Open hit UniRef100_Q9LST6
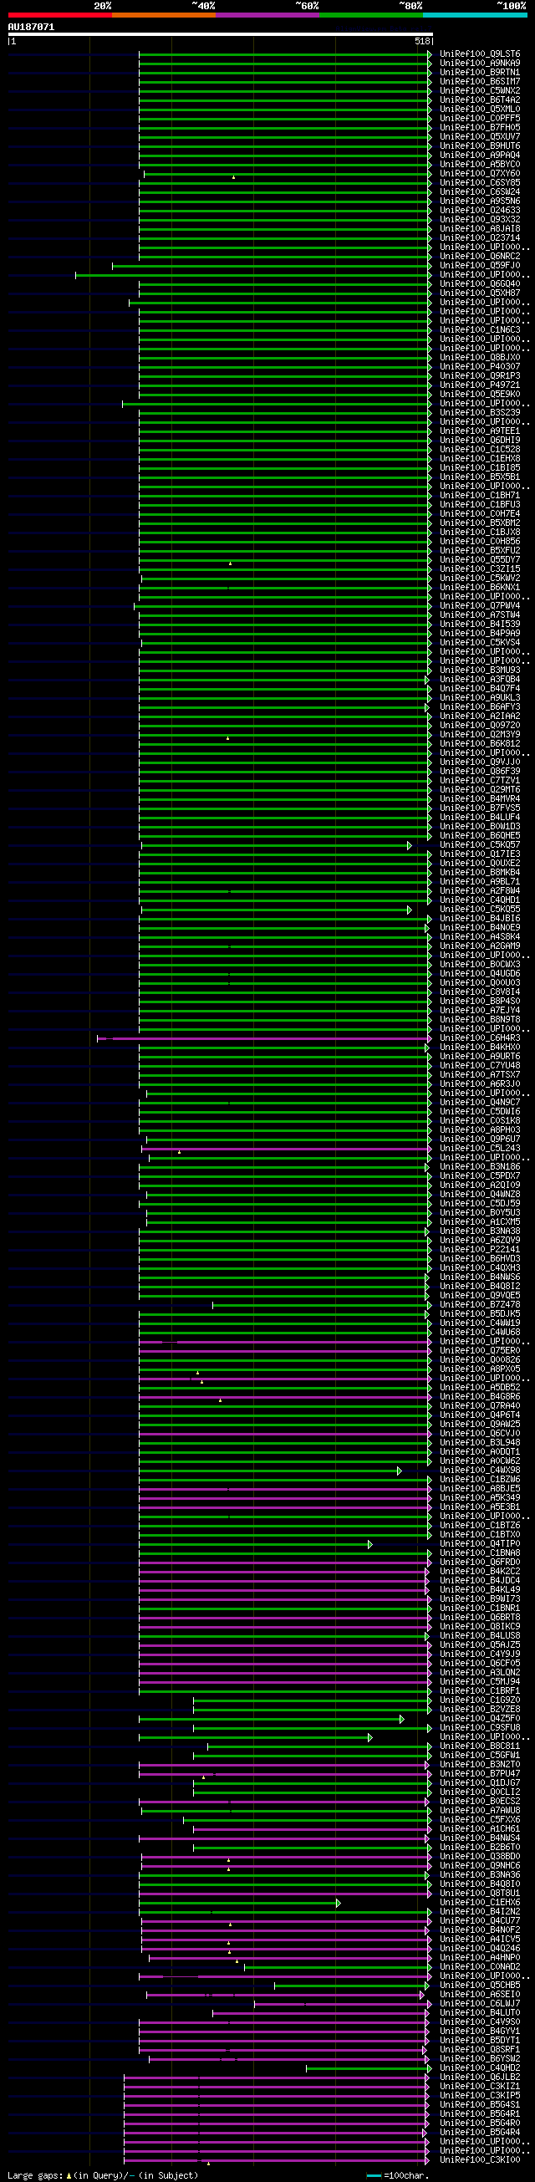 [x=480, y=54]
